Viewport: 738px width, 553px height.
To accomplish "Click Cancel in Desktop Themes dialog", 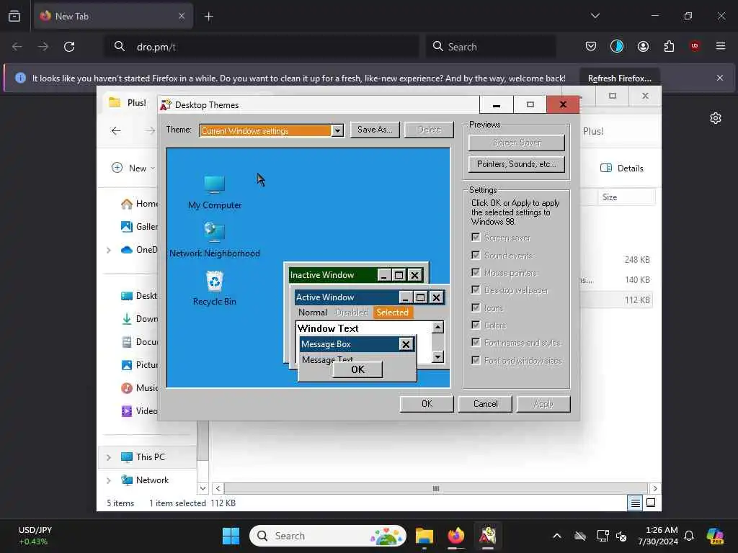I will pos(485,404).
